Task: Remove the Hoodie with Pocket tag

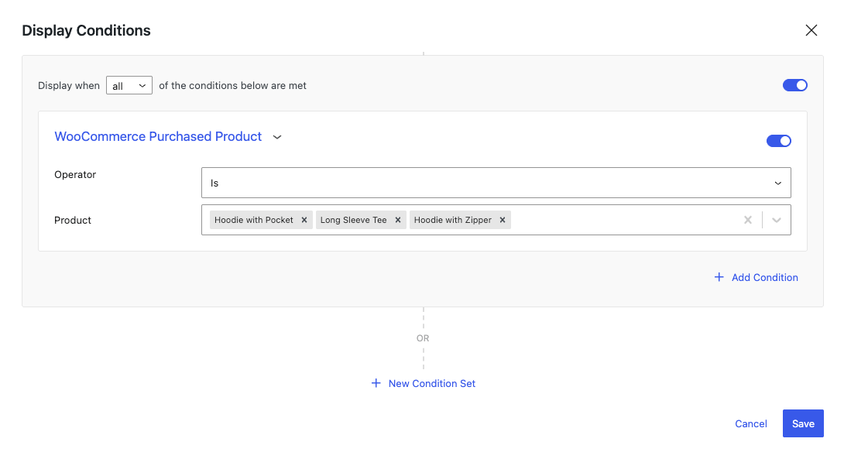Action: click(x=304, y=220)
